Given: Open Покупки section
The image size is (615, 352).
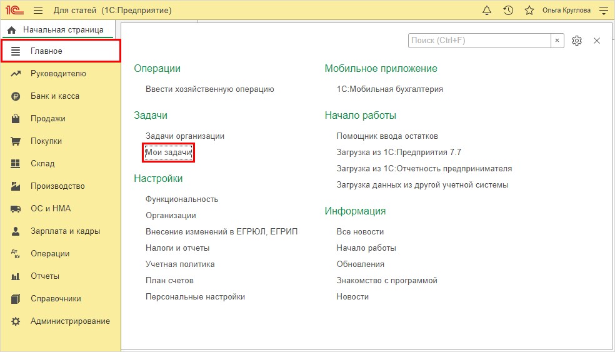Looking at the screenshot, I should (x=46, y=141).
